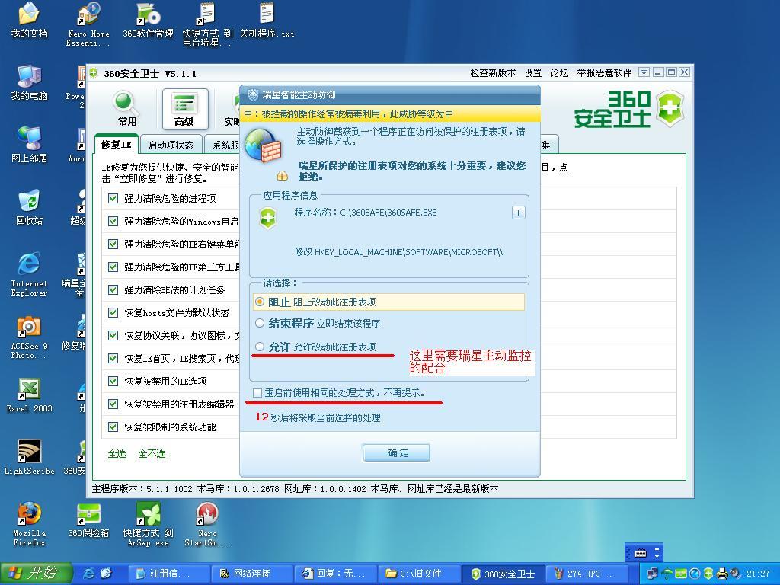
Task: Click 确定 button in 瑞星 dialog
Action: click(x=396, y=453)
